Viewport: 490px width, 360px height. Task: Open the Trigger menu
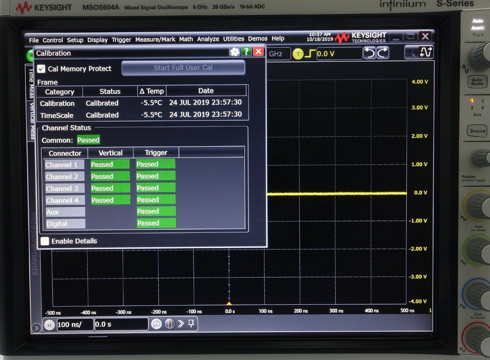point(121,40)
